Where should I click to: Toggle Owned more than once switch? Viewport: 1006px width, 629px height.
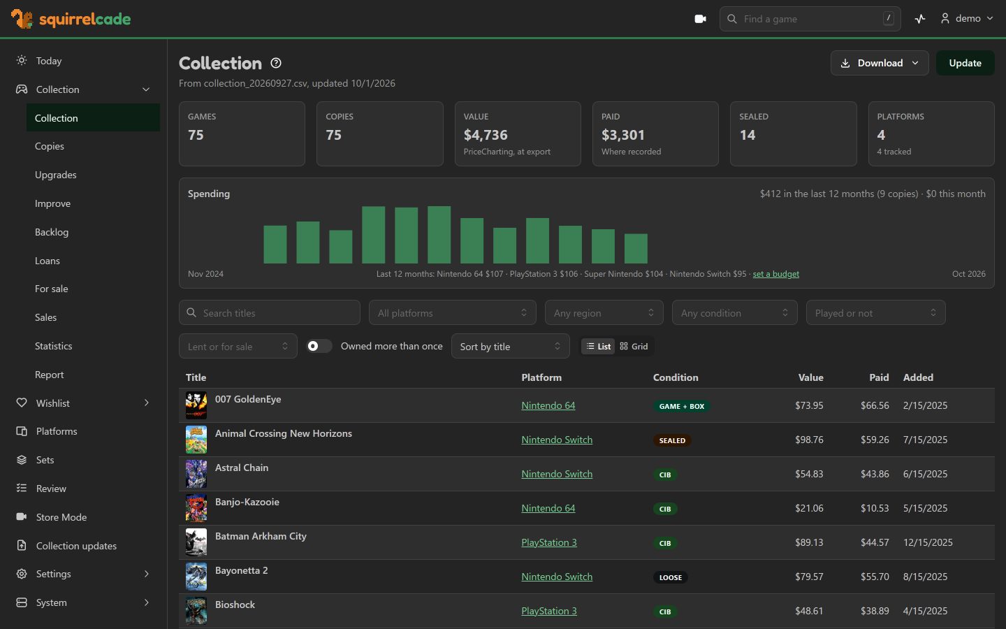point(319,346)
